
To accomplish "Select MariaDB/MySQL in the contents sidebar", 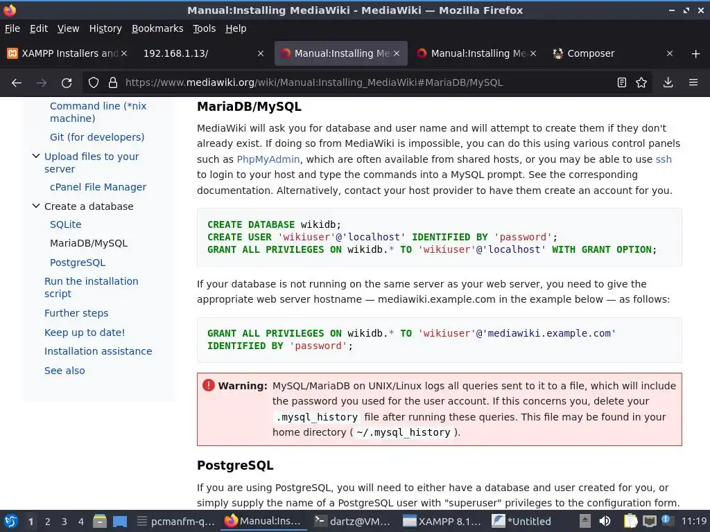I will point(89,243).
